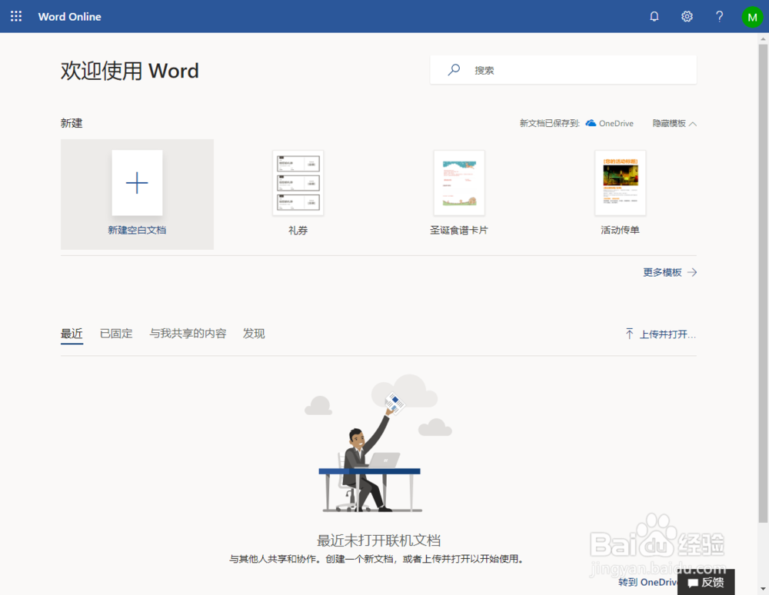Screen dimensions: 769x595
Task: Collapse templates with 隐藏模板 chevron
Action: 693,124
